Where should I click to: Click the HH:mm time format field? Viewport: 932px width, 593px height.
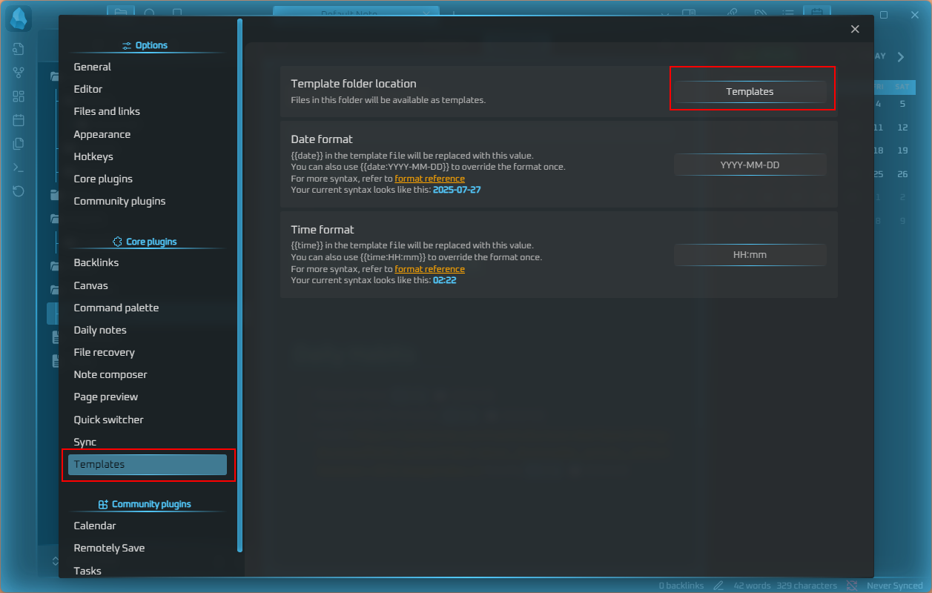tap(750, 254)
